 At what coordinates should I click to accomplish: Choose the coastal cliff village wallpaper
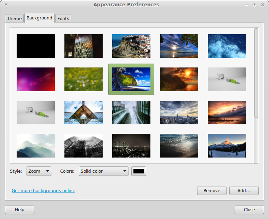131,46
